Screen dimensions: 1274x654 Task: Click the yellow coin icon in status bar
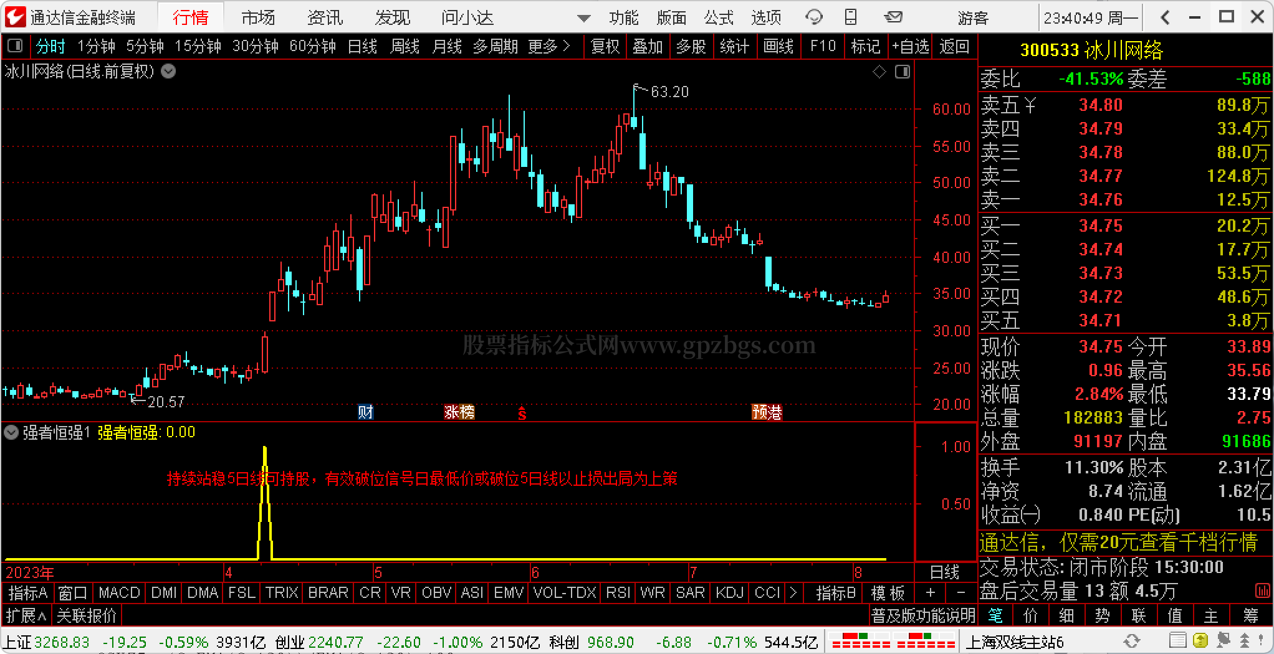click(1200, 640)
